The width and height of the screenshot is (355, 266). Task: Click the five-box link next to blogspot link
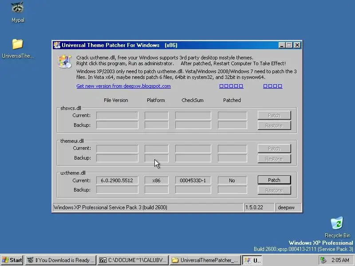pos(231,86)
